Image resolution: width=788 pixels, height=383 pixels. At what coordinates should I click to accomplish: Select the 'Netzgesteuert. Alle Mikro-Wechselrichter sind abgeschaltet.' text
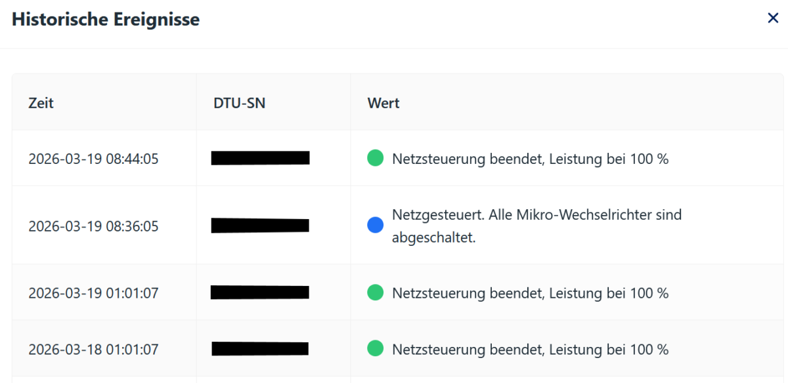click(536, 225)
